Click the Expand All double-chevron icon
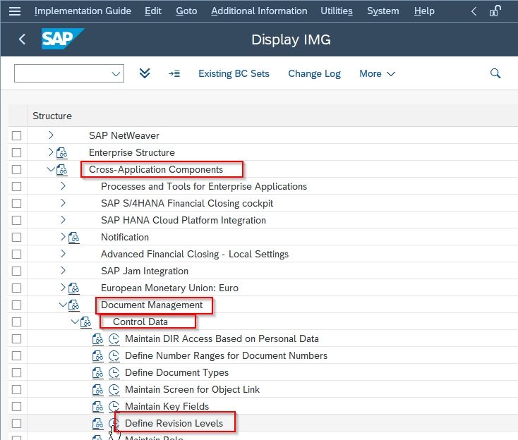 tap(145, 73)
